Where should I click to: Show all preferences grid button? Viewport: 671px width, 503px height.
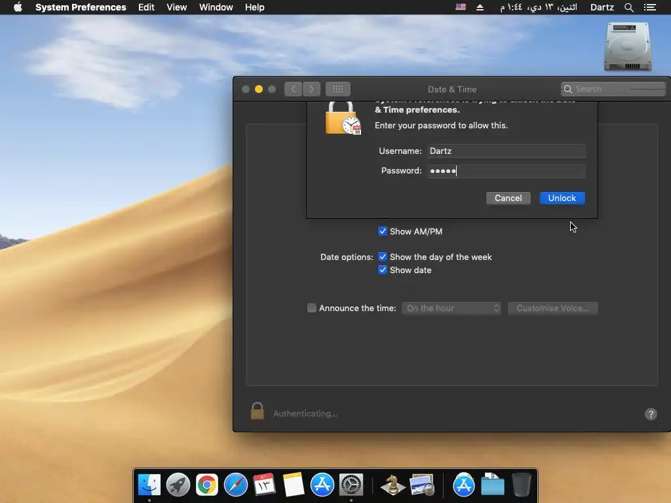(x=338, y=89)
